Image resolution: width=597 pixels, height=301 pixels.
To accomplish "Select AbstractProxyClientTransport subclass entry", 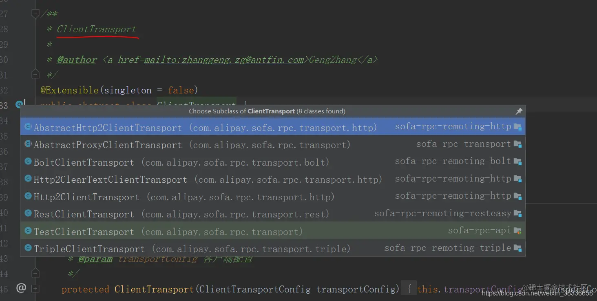I will click(273, 144).
